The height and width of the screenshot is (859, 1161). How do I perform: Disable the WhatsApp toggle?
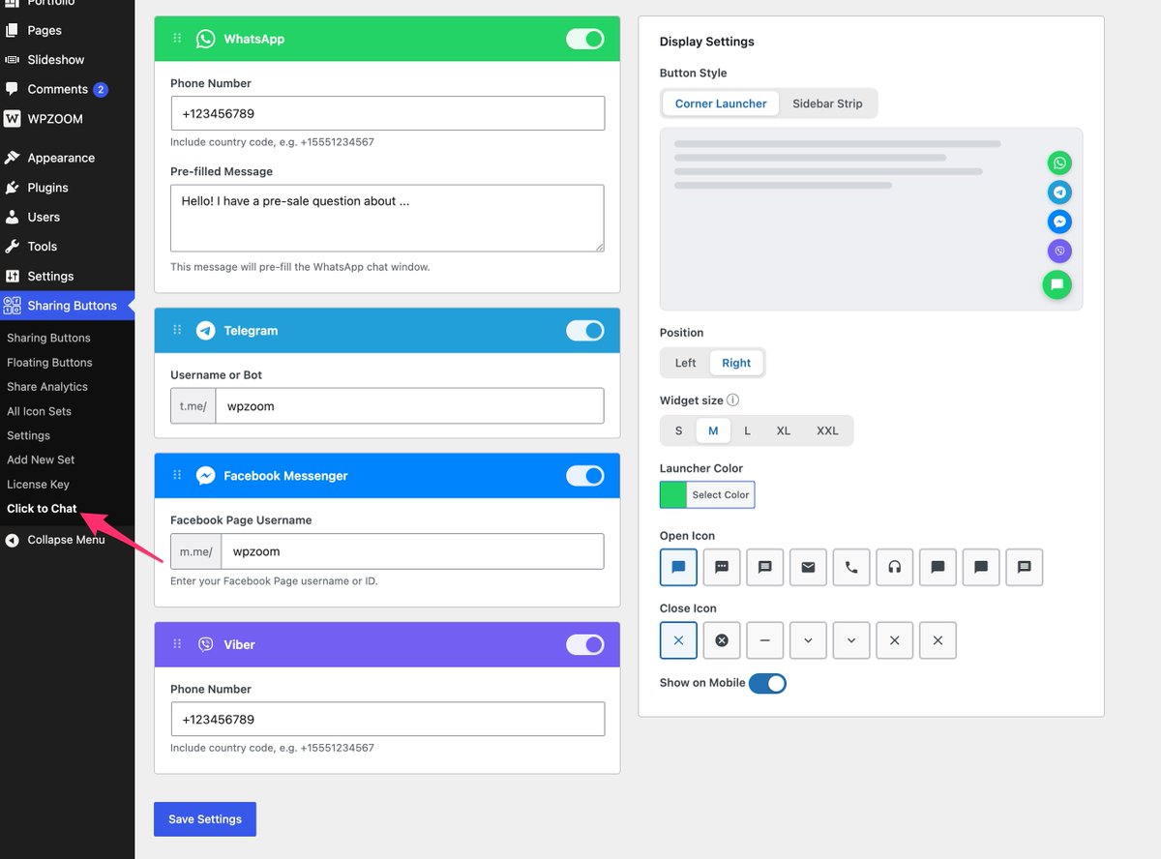click(584, 39)
